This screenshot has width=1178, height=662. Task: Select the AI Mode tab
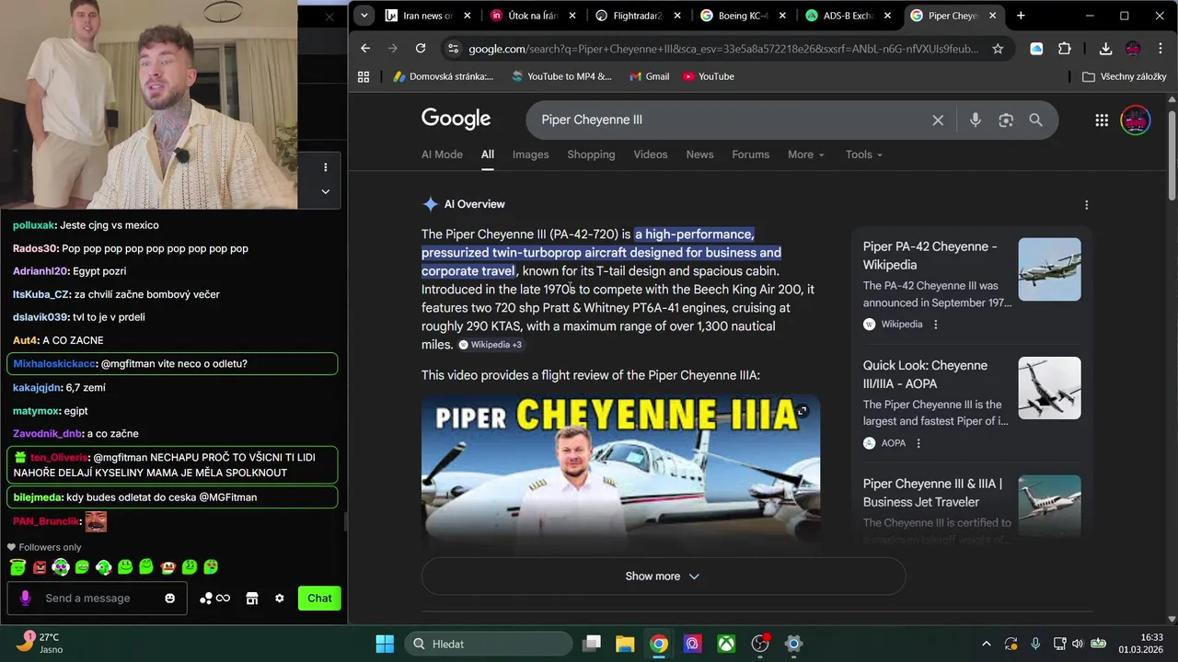[442, 154]
